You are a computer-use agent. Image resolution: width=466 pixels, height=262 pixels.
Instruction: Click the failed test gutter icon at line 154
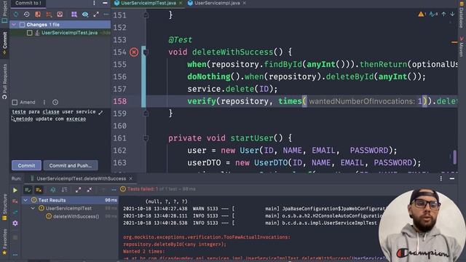[134, 52]
